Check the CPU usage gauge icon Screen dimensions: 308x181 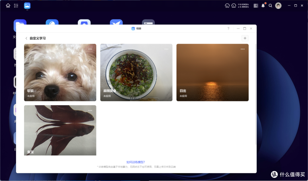(227, 6)
